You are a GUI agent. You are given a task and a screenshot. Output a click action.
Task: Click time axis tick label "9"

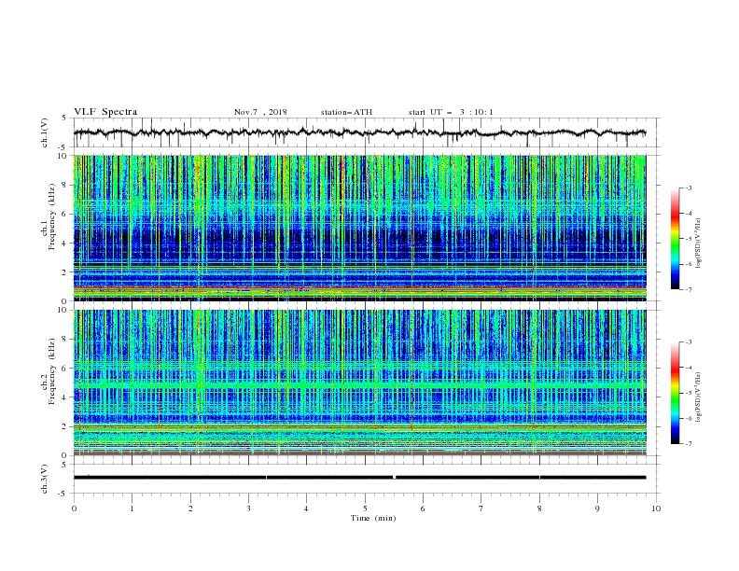[x=597, y=508]
